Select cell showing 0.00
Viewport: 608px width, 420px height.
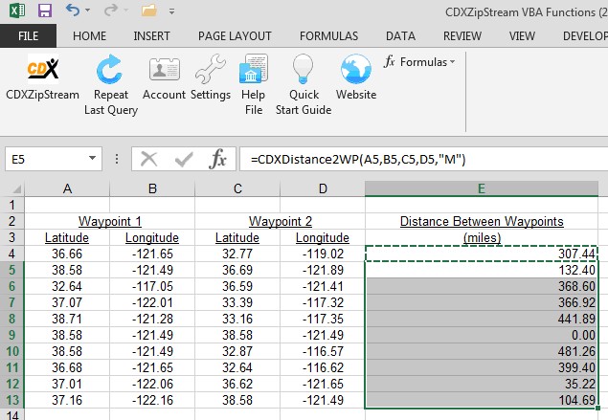pos(482,335)
